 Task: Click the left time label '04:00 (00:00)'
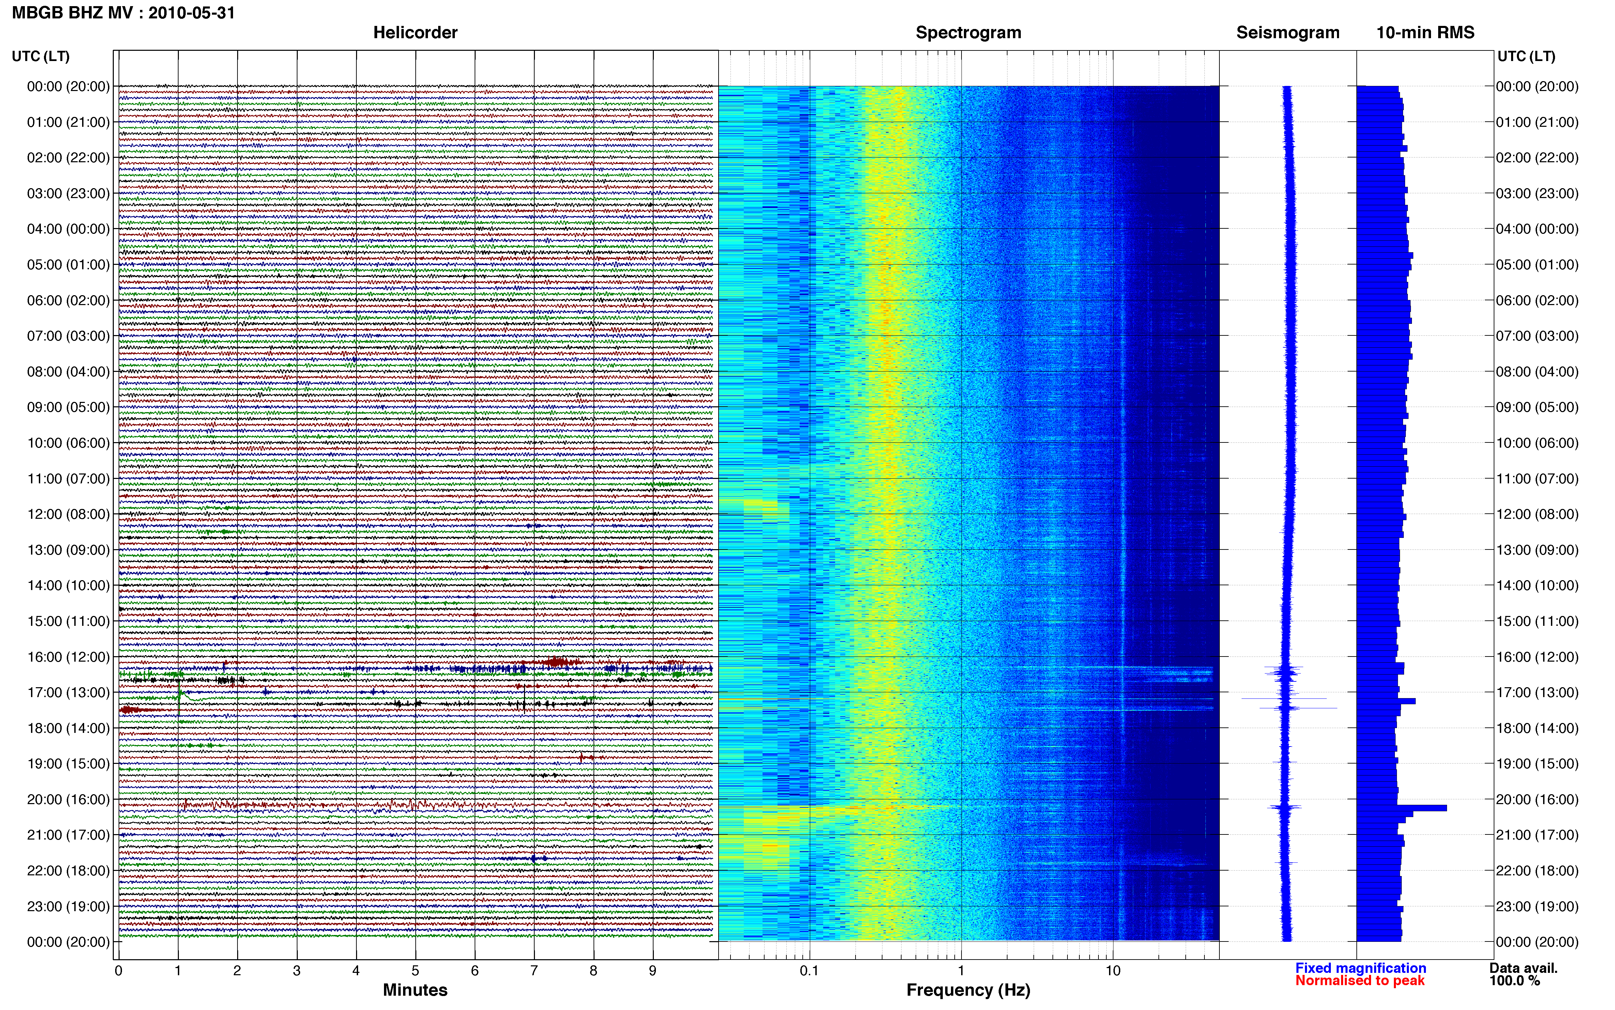(x=68, y=229)
